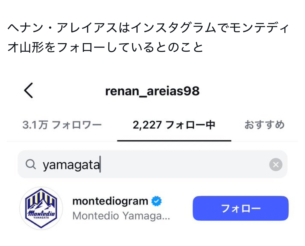This screenshot has height=246, width=305.
Task: Open the おすすめ tab
Action: [x=264, y=125]
